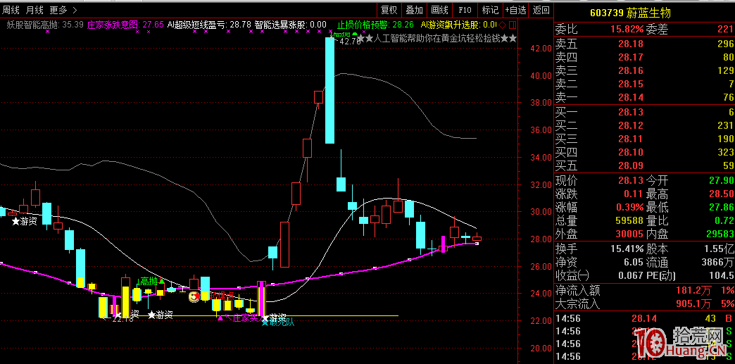Click the red diamond icon beside AI游资飙升选股
Image resolution: width=735 pixels, height=364 pixels.
click(502, 25)
